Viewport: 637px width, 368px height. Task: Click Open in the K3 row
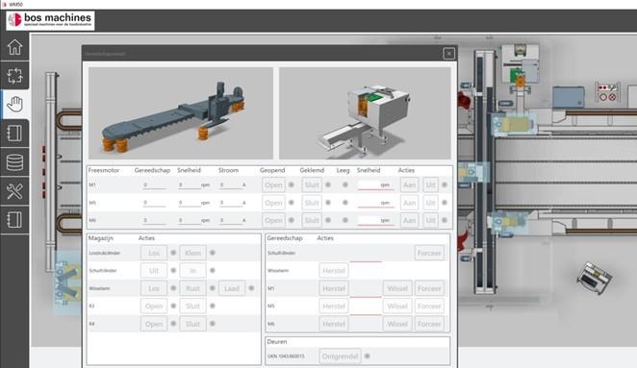[154, 306]
